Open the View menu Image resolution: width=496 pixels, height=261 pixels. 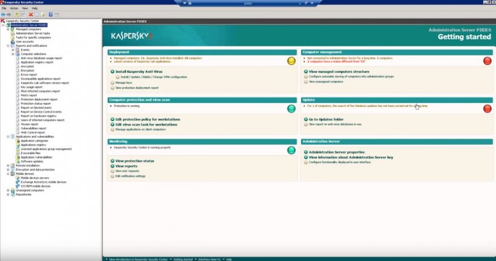tap(25, 8)
